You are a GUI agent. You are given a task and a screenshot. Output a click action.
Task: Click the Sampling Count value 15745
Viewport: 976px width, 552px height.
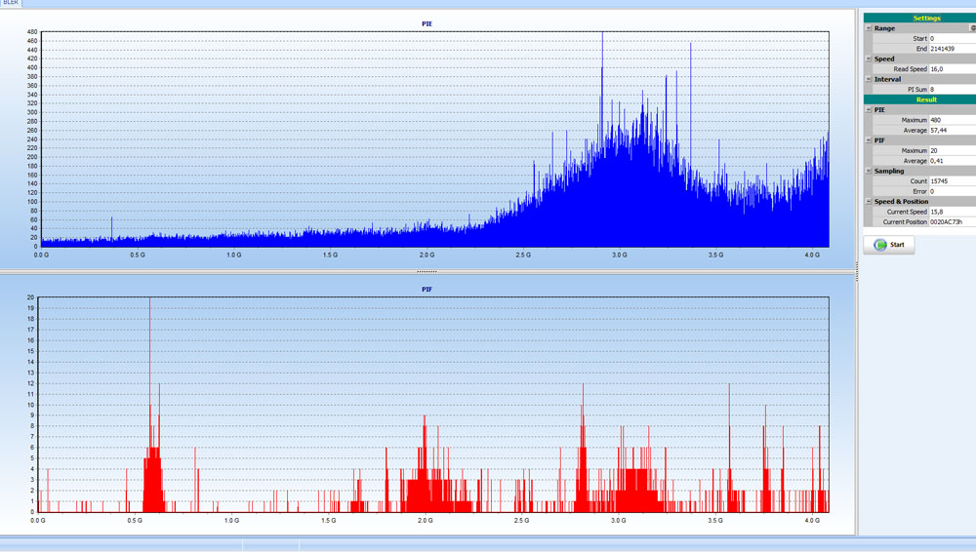pyautogui.click(x=953, y=181)
